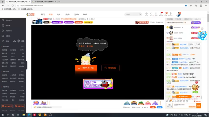The image size is (209, 117).
Task: Open Windows Start menu
Action: pyautogui.click(x=3, y=115)
